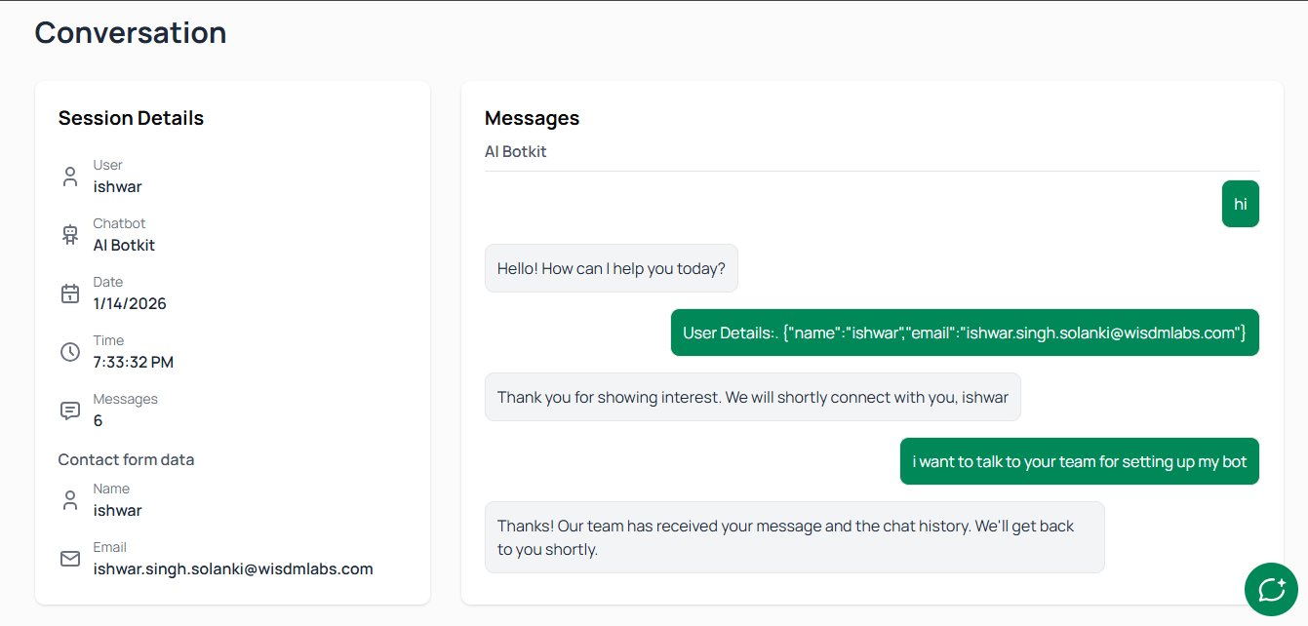This screenshot has height=626, width=1308.
Task: Click the calendar date icon
Action: pyautogui.click(x=70, y=293)
